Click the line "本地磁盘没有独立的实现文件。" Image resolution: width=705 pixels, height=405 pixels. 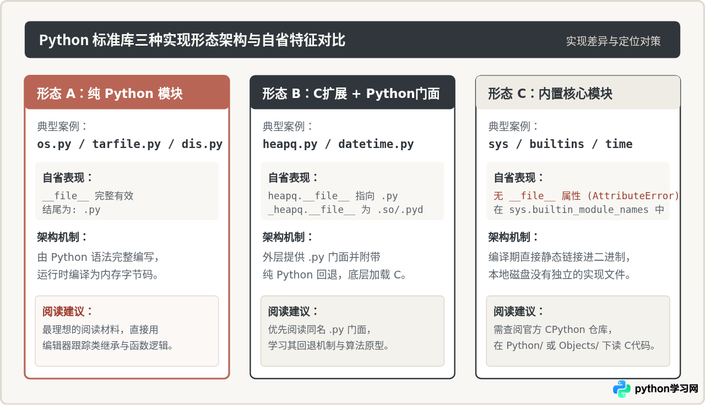tap(560, 275)
